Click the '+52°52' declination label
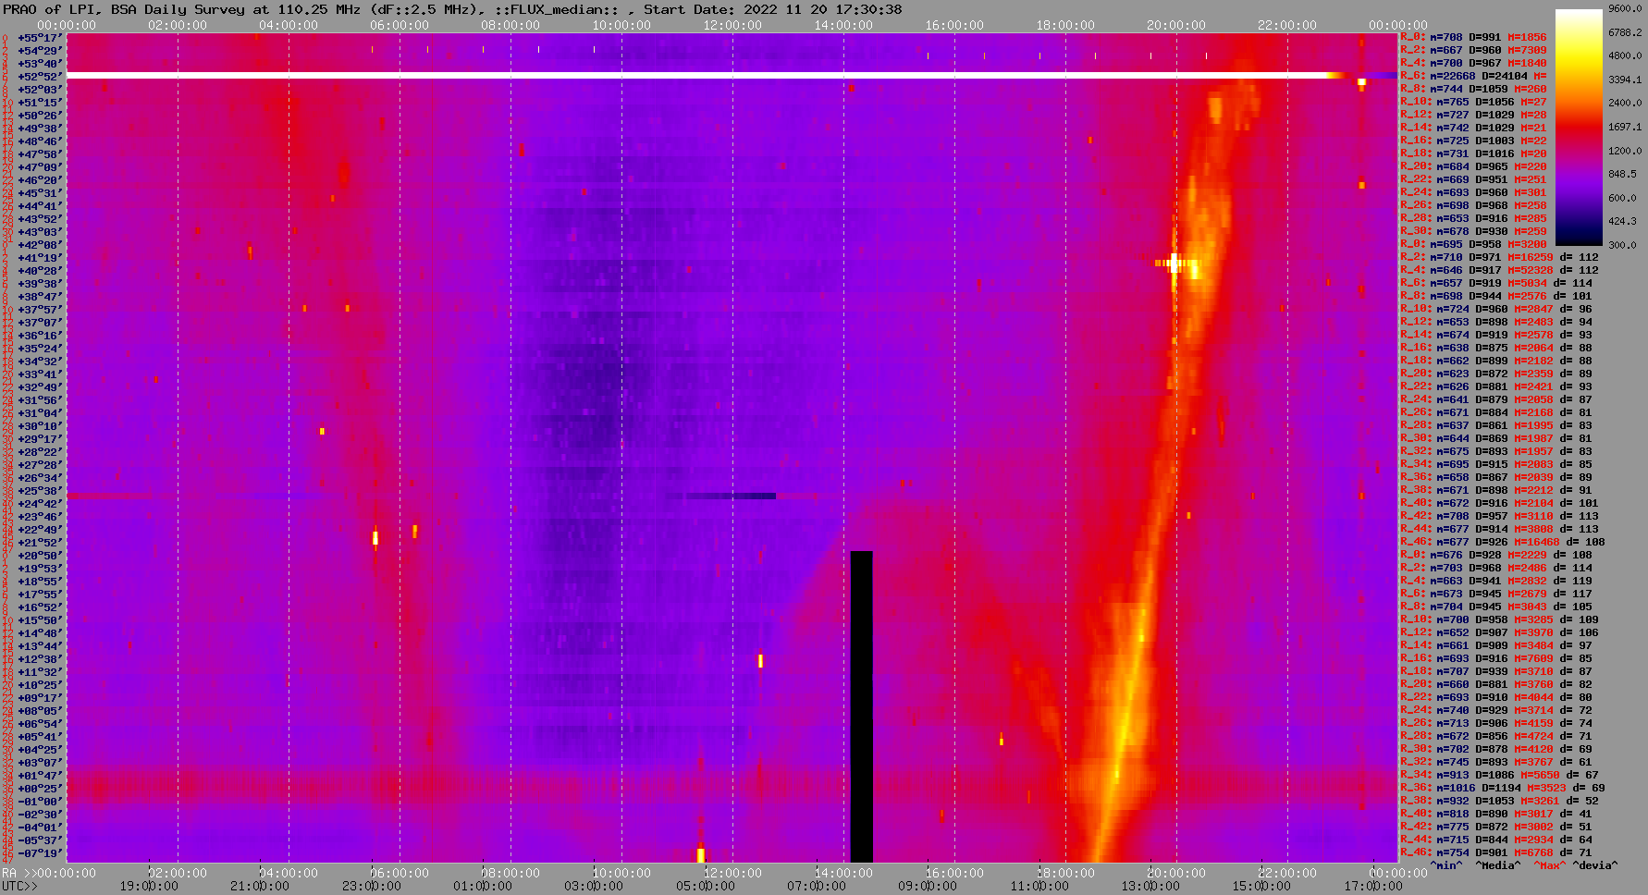Image resolution: width=1648 pixels, height=895 pixels. click(x=40, y=76)
